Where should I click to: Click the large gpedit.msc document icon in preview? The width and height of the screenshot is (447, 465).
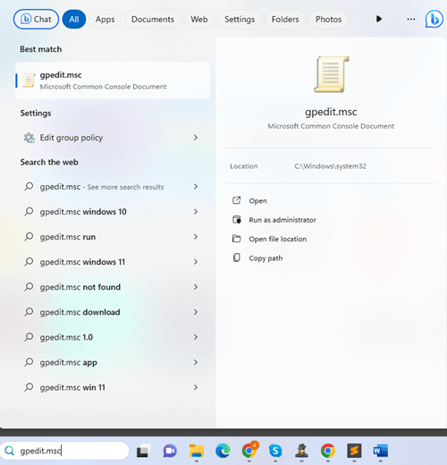coord(331,74)
